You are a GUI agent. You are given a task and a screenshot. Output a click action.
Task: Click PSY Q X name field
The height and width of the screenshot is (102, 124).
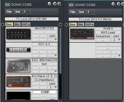click(45, 44)
